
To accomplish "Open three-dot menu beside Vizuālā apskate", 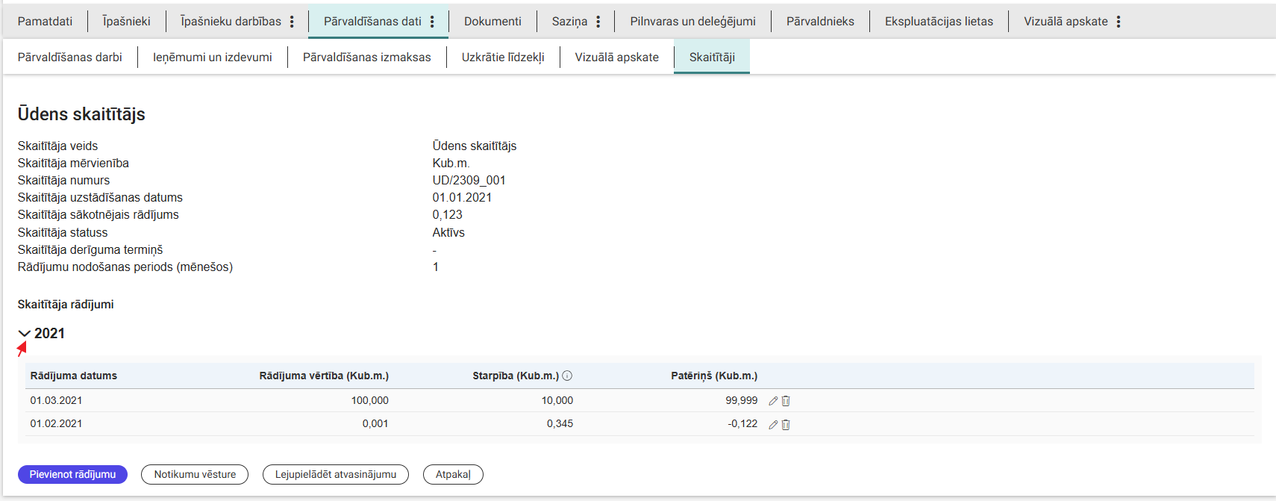I will coord(1118,22).
